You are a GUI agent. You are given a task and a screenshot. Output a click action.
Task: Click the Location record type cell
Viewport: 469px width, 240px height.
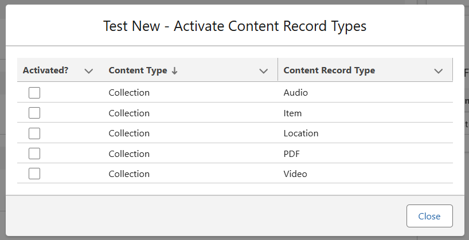301,133
